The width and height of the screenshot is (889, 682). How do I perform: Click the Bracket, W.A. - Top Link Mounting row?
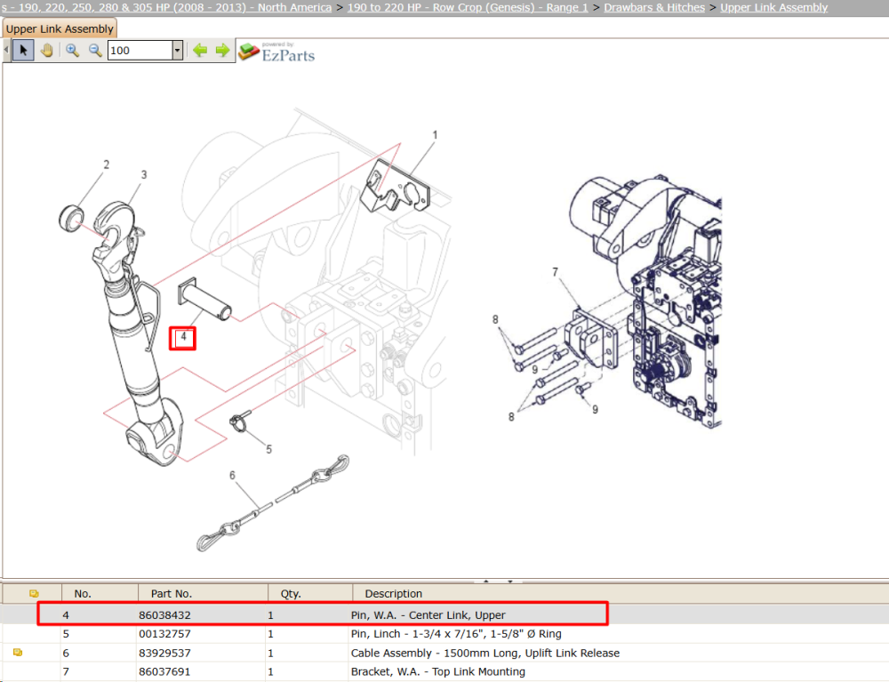point(437,672)
